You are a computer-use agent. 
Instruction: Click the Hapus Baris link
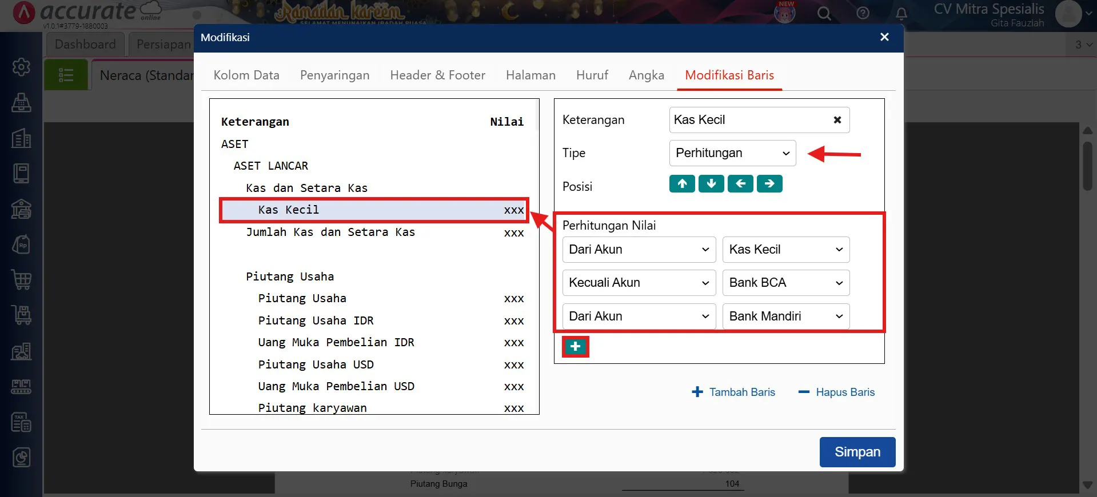coord(837,392)
